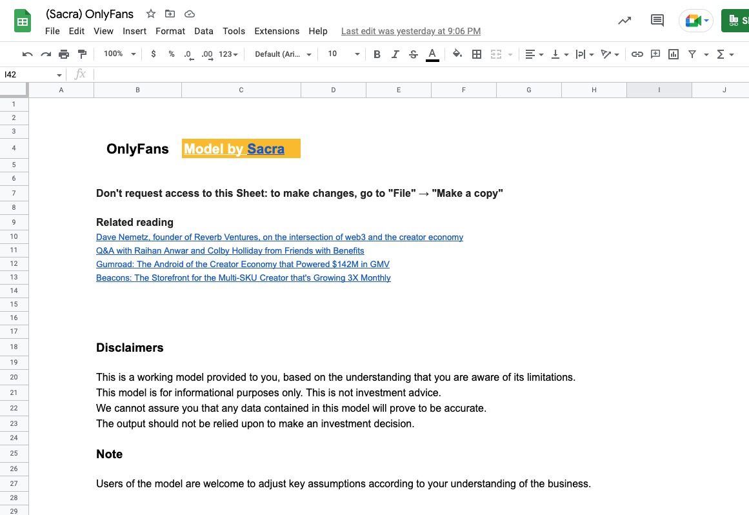Click the select-all corner box
This screenshot has height=515, width=749.
pos(14,90)
